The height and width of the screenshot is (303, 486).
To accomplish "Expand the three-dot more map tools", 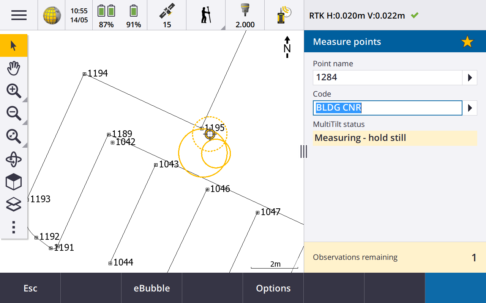I will (14, 227).
